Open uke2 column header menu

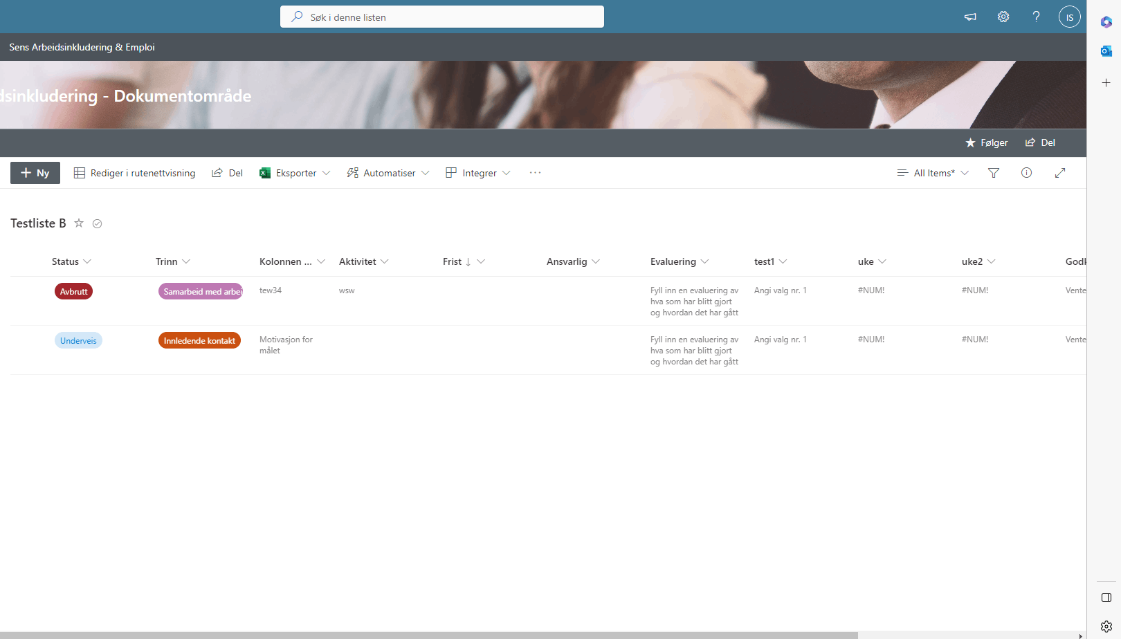[x=978, y=261]
